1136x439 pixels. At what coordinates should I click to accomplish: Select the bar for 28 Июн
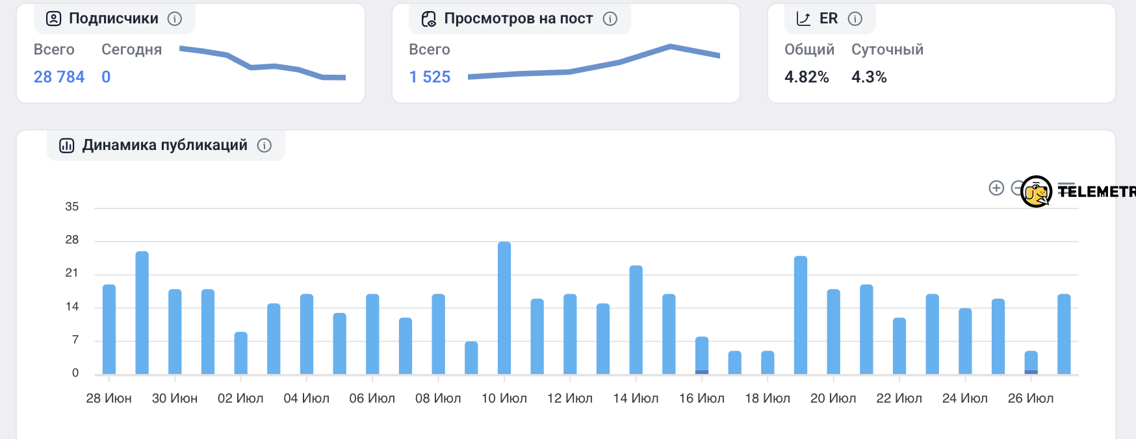pyautogui.click(x=109, y=329)
